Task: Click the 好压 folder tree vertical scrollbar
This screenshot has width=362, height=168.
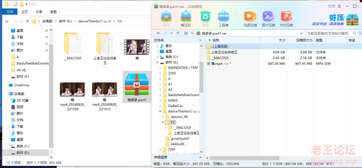Action: coord(201,77)
